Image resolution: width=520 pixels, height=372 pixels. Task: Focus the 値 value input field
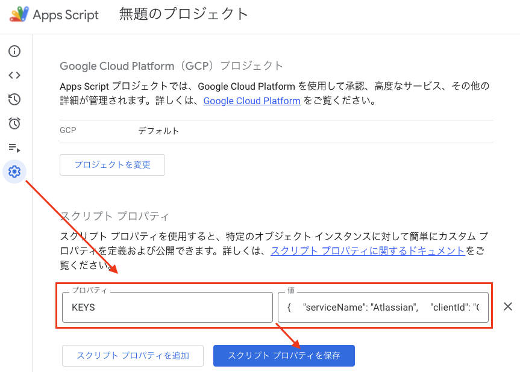[x=383, y=307]
